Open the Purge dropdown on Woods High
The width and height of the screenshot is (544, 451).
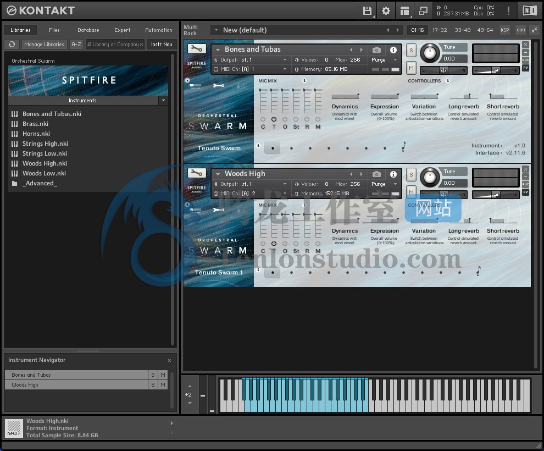395,184
